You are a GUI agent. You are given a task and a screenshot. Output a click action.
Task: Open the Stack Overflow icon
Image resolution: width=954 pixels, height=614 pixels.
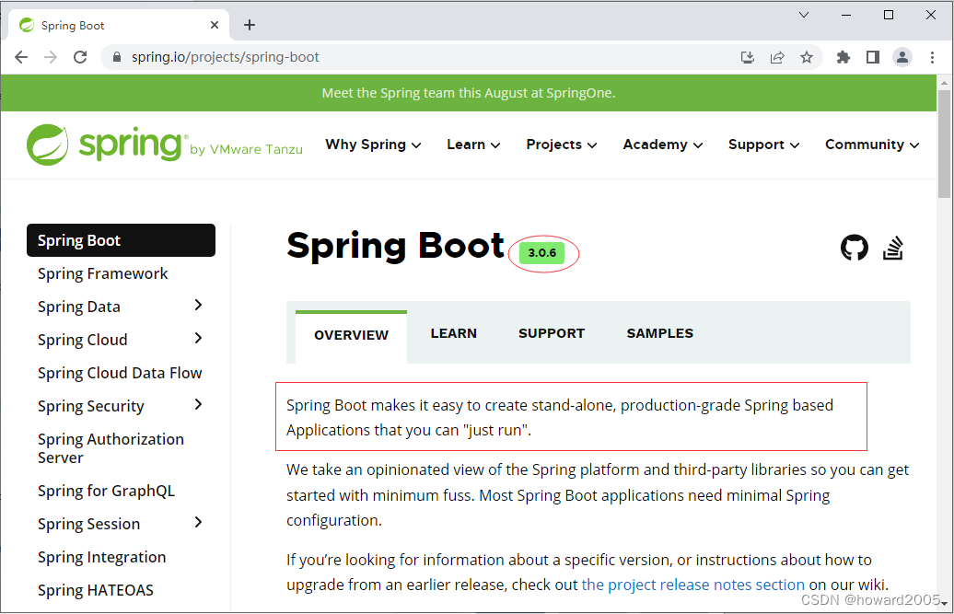(x=893, y=248)
